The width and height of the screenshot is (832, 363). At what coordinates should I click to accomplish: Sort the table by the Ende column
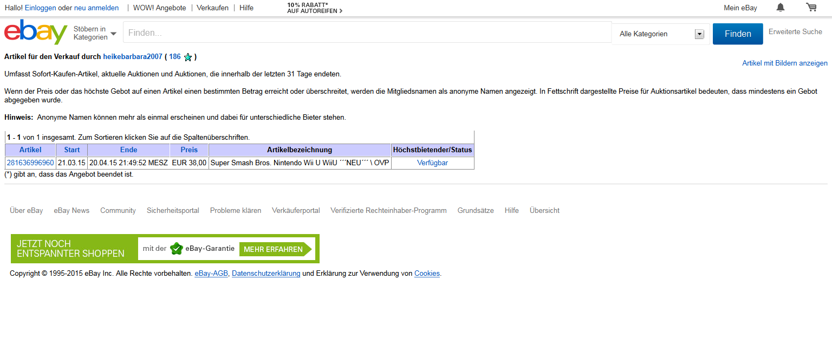[x=128, y=150]
